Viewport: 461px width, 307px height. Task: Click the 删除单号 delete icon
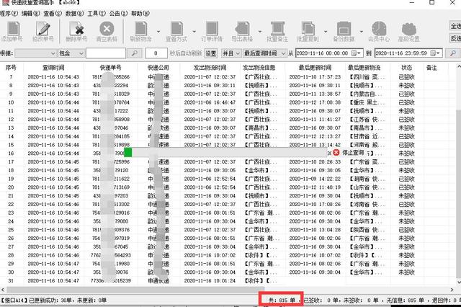coord(76,29)
